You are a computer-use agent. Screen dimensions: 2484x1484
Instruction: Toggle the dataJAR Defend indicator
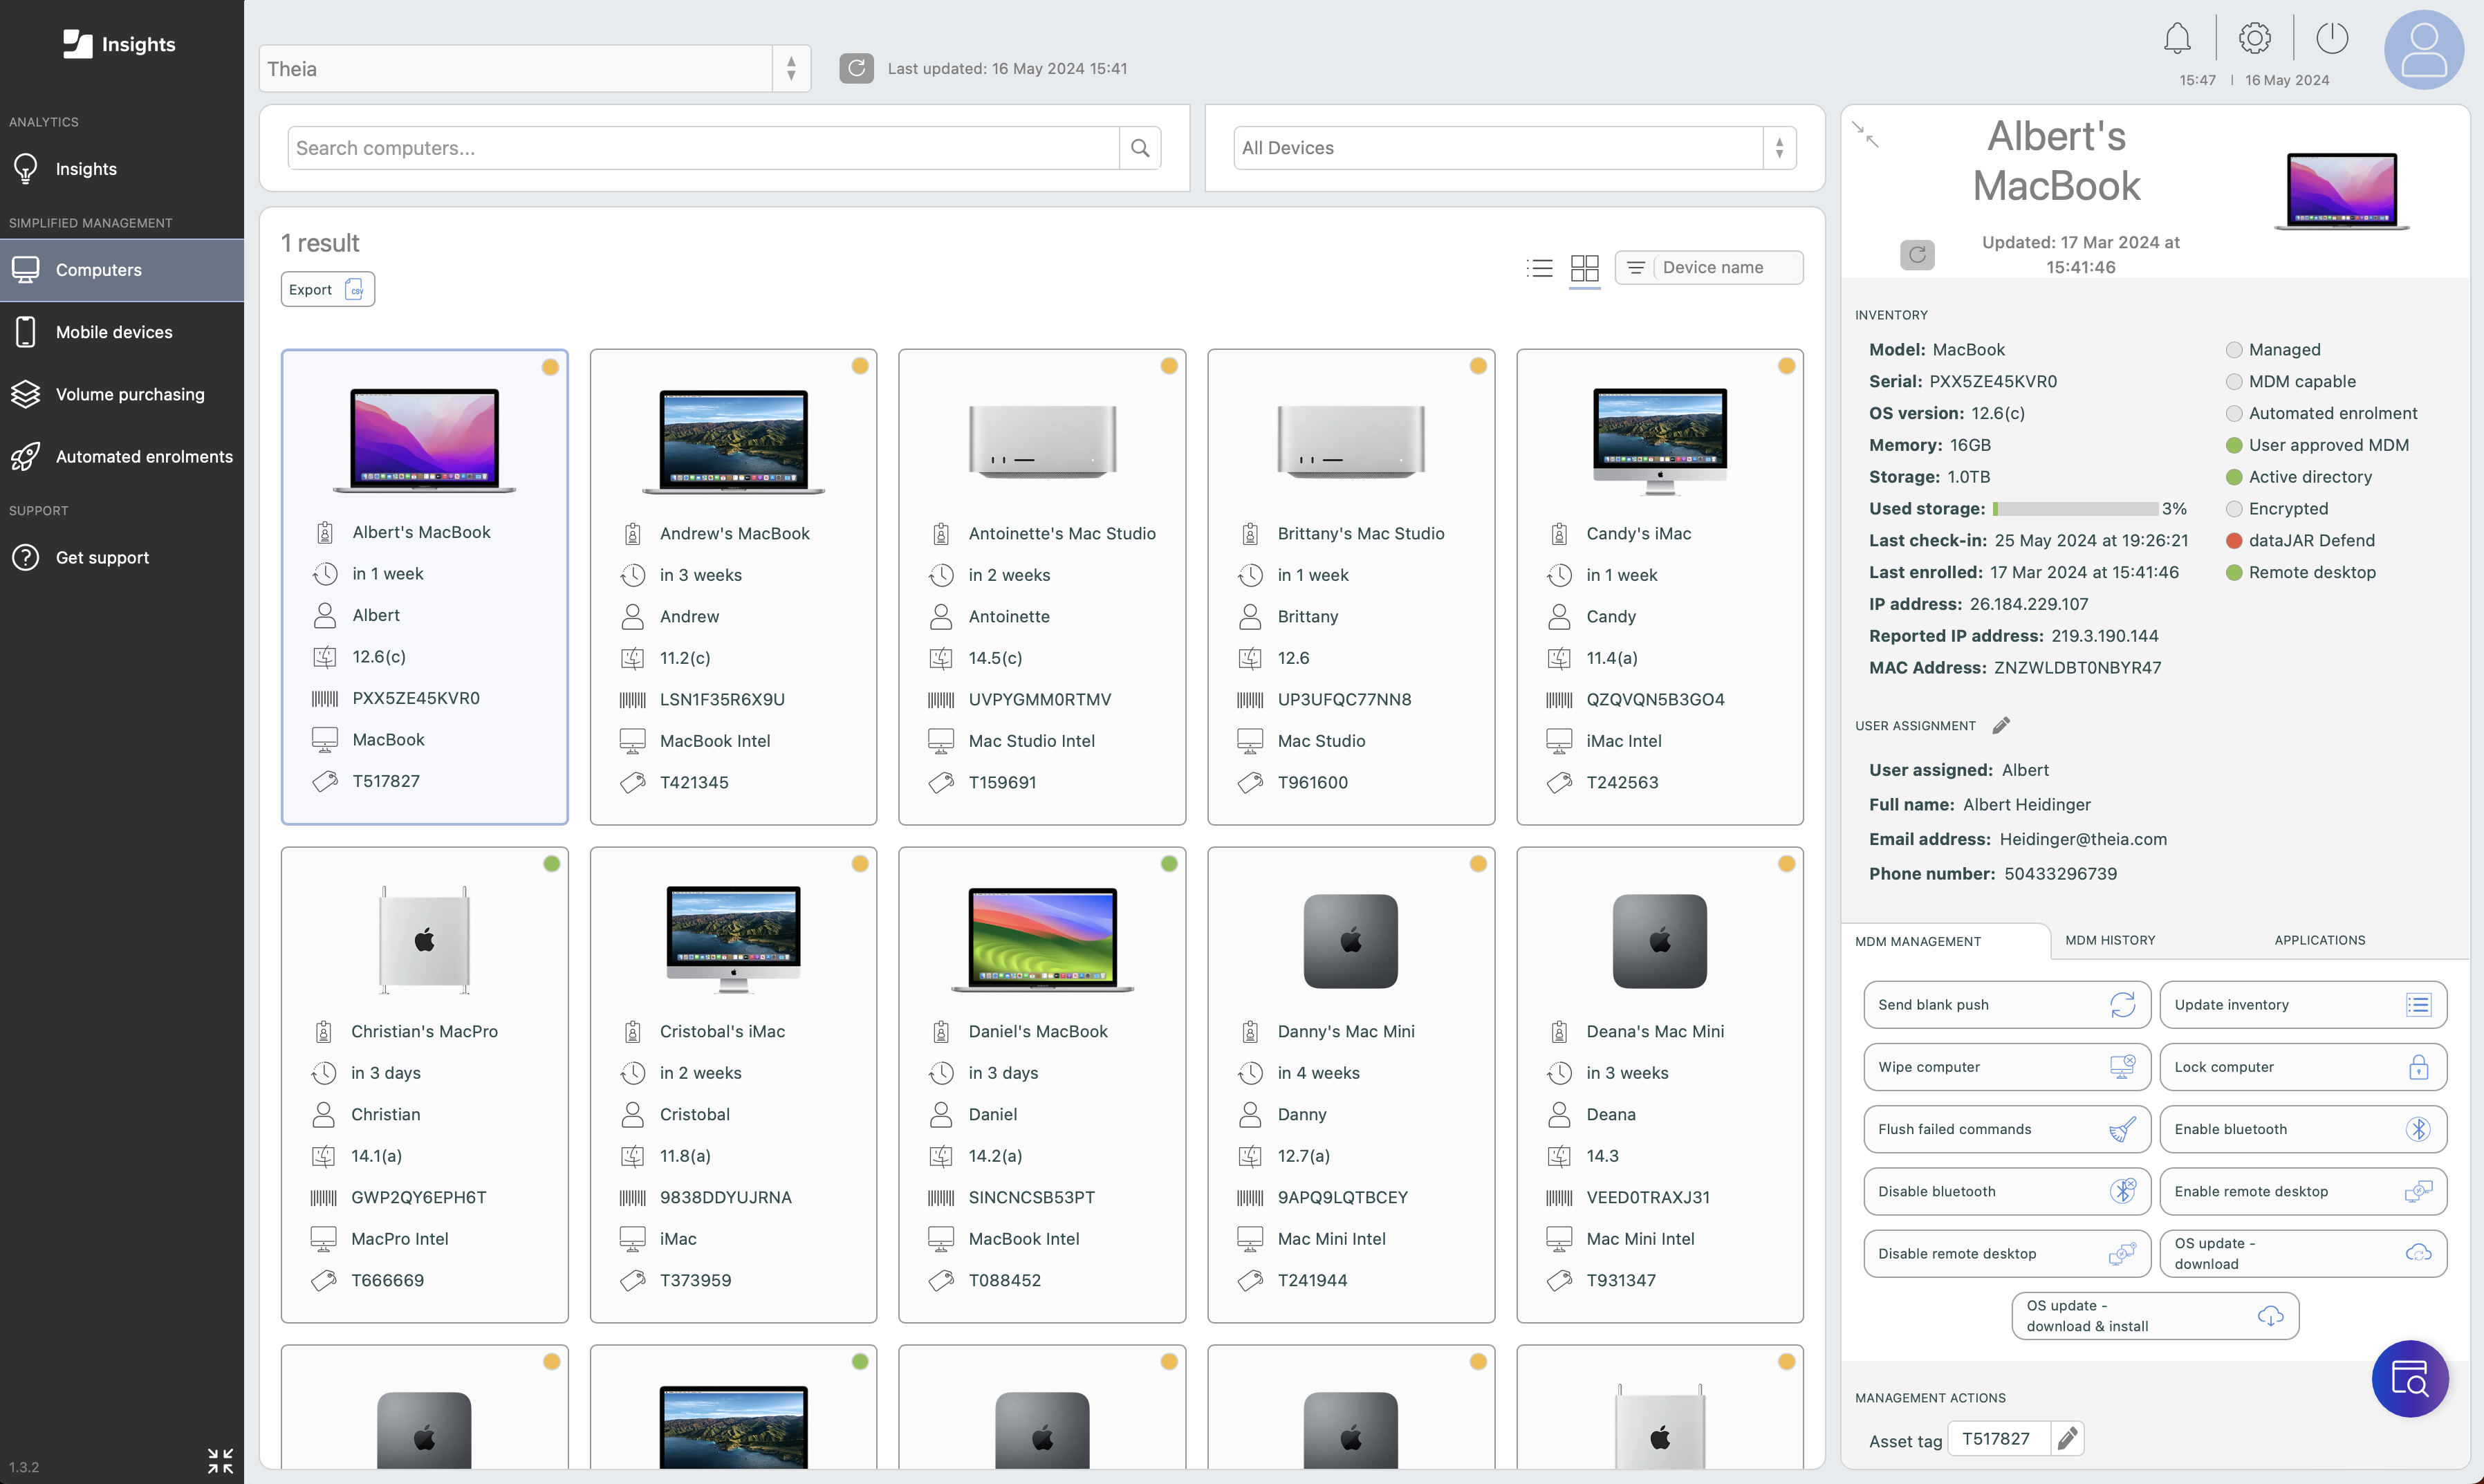point(2233,541)
